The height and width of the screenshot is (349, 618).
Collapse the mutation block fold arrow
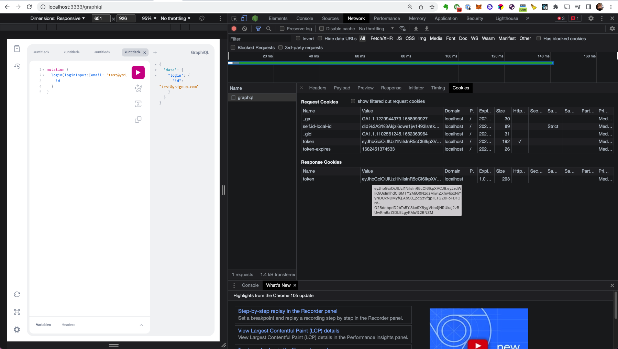point(43,70)
